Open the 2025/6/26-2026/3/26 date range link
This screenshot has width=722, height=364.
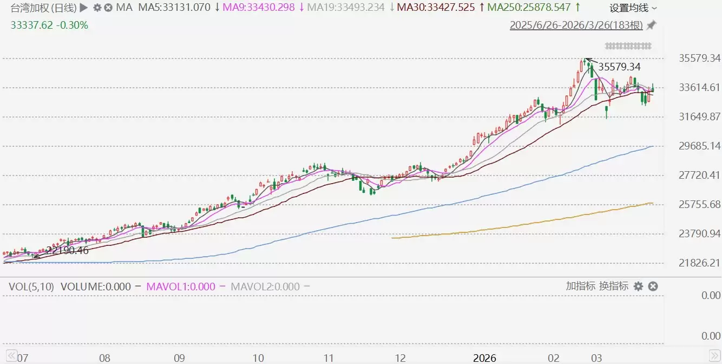coord(576,25)
